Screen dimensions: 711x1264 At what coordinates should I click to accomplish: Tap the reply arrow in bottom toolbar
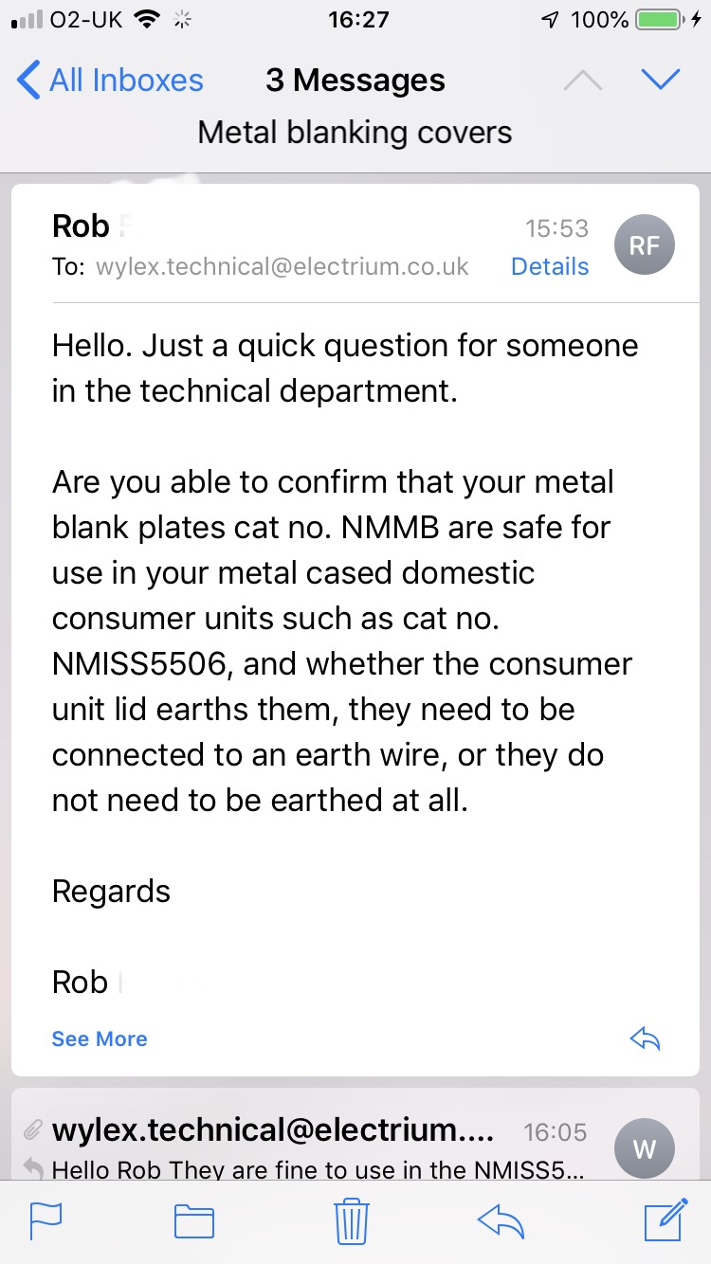coord(501,1220)
